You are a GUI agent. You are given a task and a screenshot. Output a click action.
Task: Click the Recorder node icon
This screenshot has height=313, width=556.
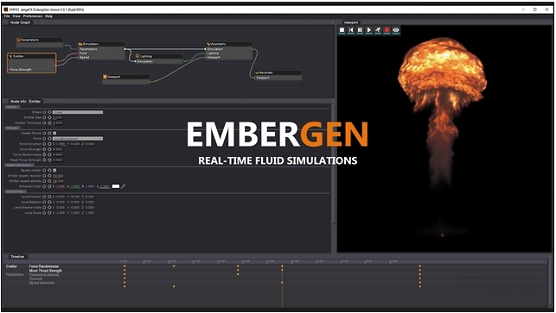click(x=257, y=72)
